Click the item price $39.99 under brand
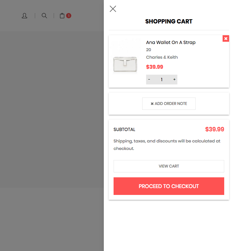 tap(155, 67)
